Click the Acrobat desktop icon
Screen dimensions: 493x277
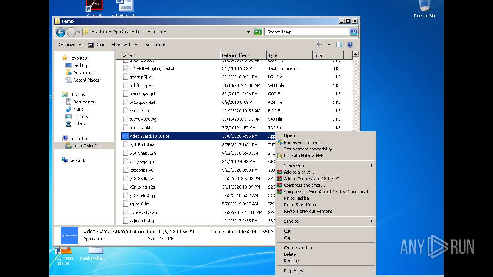coord(94,9)
